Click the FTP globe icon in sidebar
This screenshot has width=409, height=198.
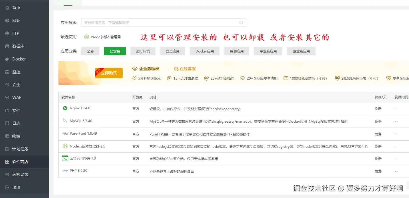tap(7, 33)
